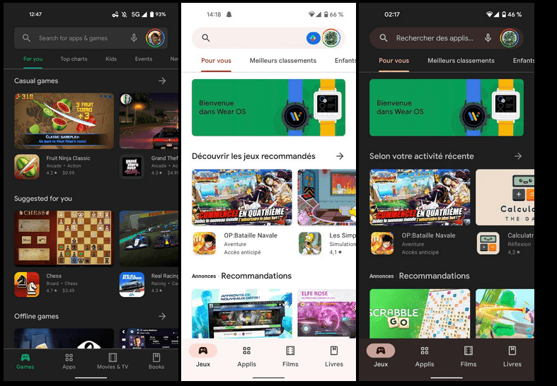Viewport: 557px width, 386px height.
Task: Switch to the For you tab
Action: 33,59
